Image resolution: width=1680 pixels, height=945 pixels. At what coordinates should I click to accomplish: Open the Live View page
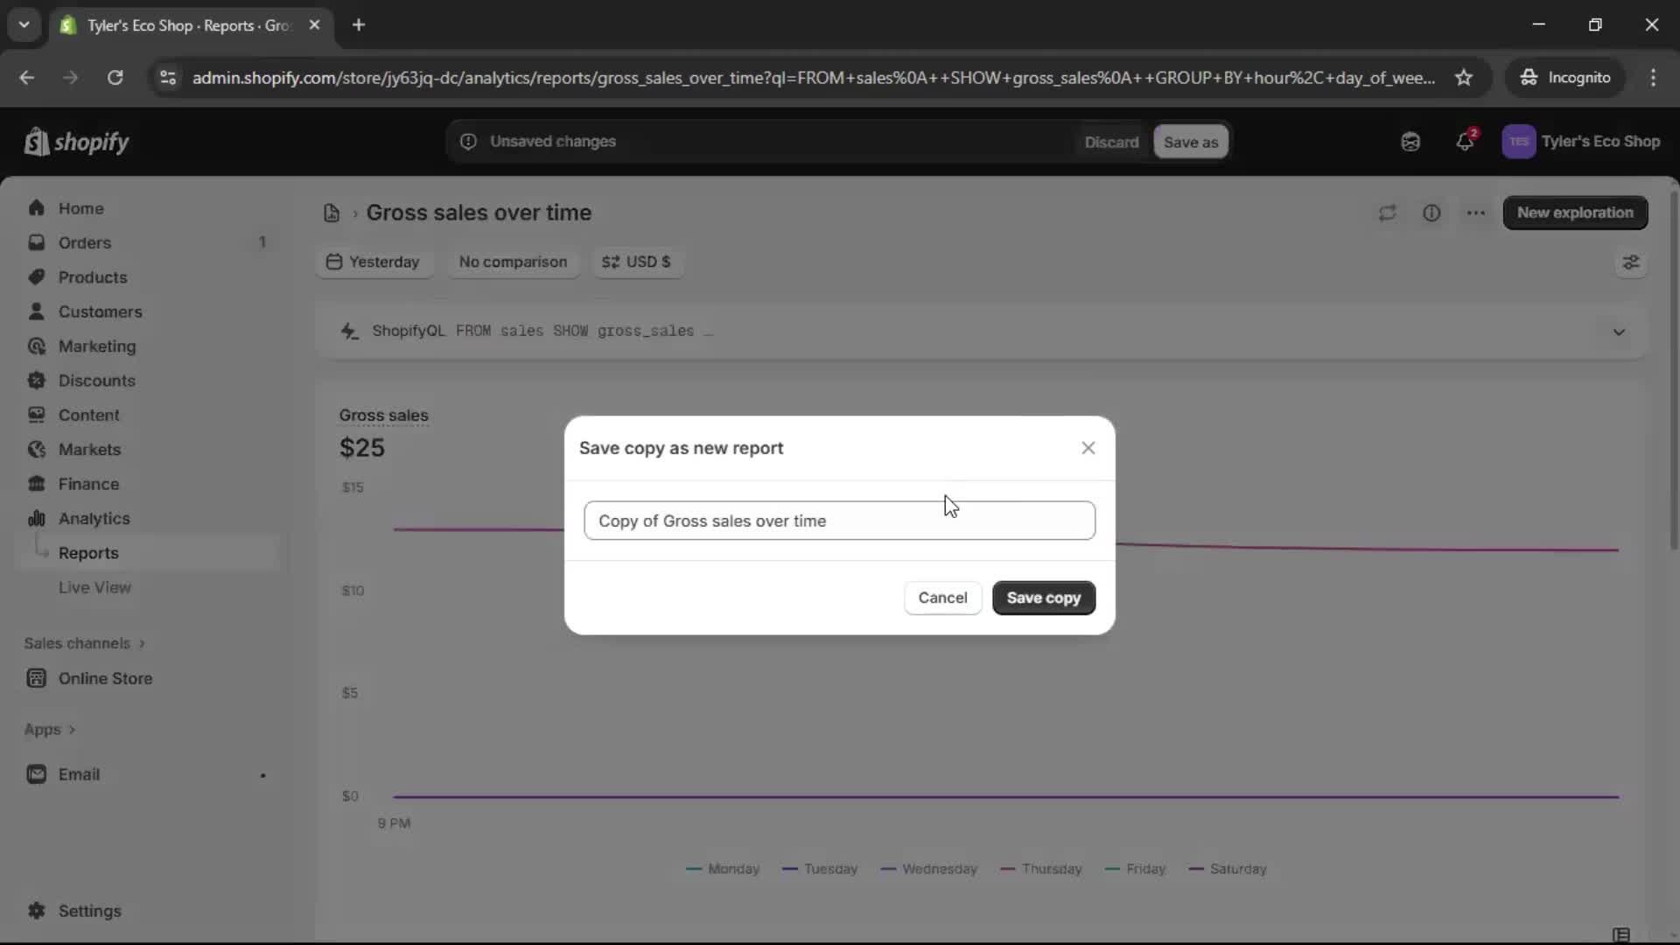click(95, 587)
